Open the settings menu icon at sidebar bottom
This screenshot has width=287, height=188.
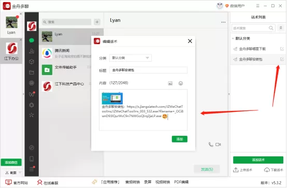click(x=32, y=169)
